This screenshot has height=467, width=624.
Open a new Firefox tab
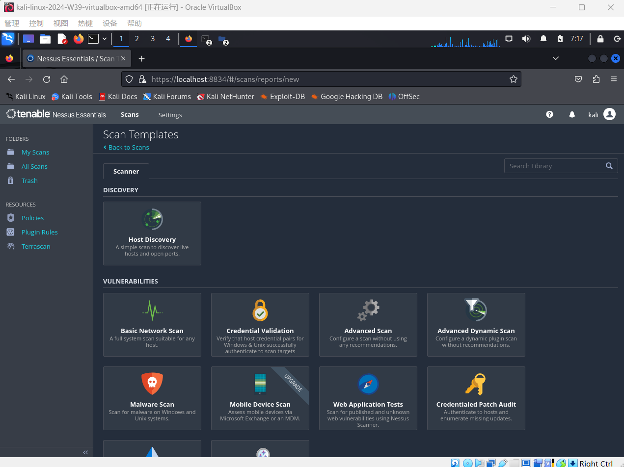(141, 58)
